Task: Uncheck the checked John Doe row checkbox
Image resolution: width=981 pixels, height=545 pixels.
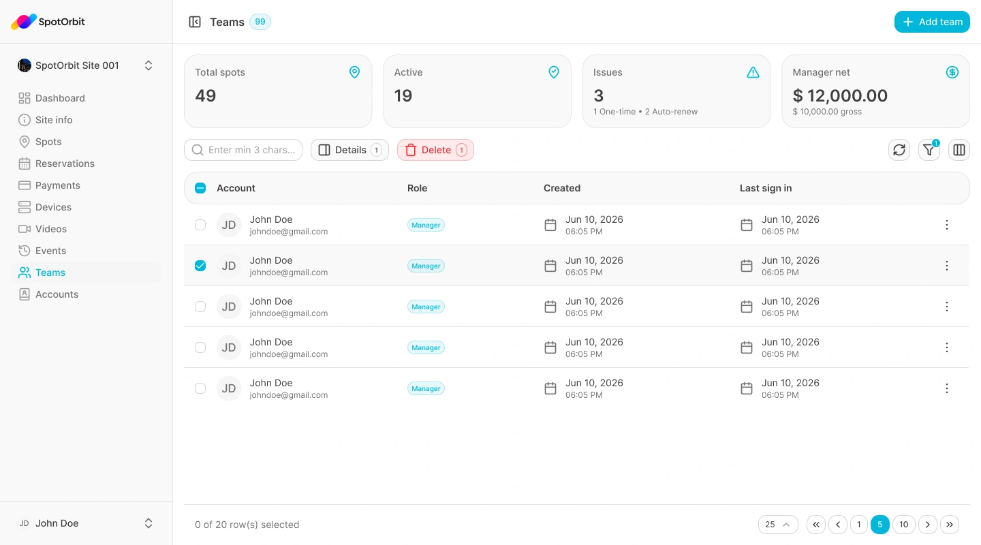Action: click(200, 266)
